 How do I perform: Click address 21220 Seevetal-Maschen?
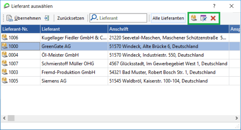click(168, 38)
